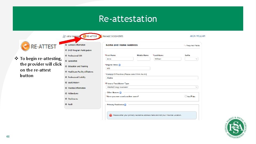The image size is (256, 144).
Task: Click the bullet icon beside Addendums
Action: [x=66, y=93]
